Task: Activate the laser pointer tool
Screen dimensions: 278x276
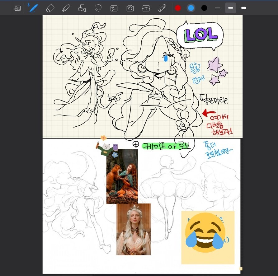Action: coord(162,8)
